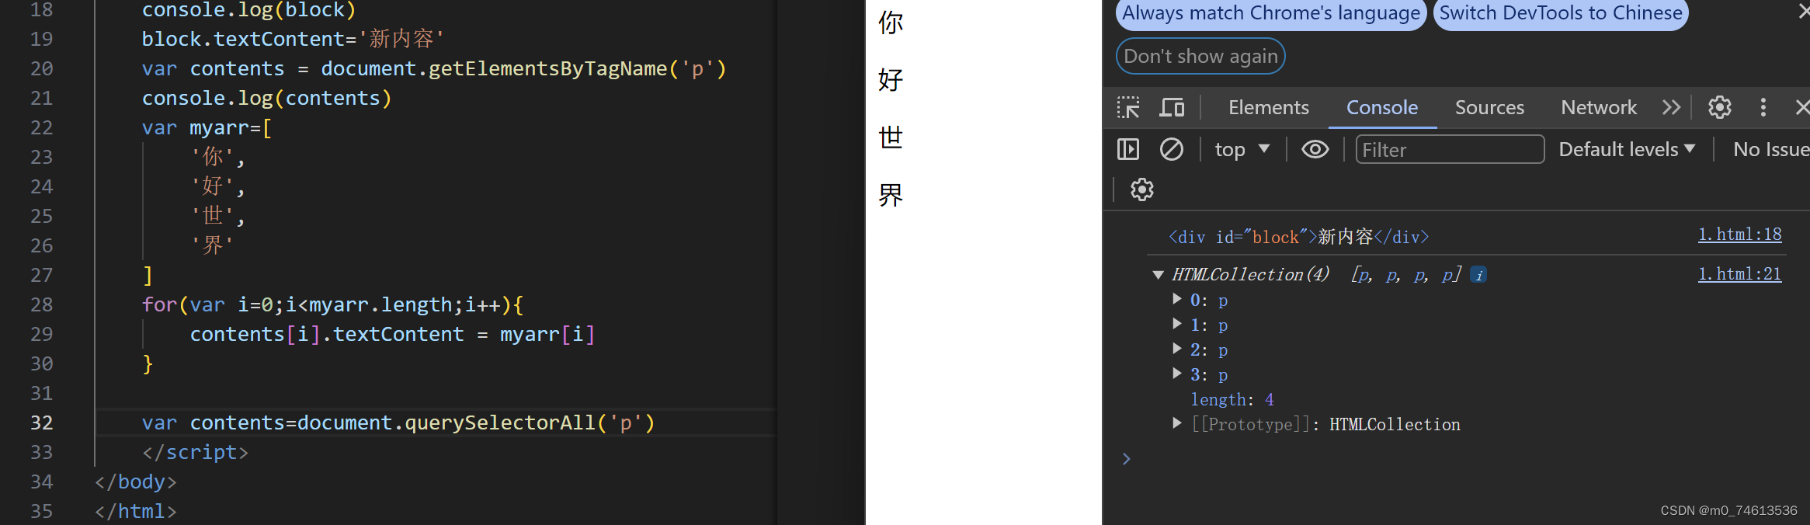Click getElementsByTagName code line
The height and width of the screenshot is (525, 1810).
(434, 68)
